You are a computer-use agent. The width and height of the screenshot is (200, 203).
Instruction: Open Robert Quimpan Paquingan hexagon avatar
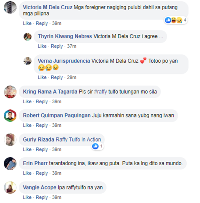pos(10,115)
